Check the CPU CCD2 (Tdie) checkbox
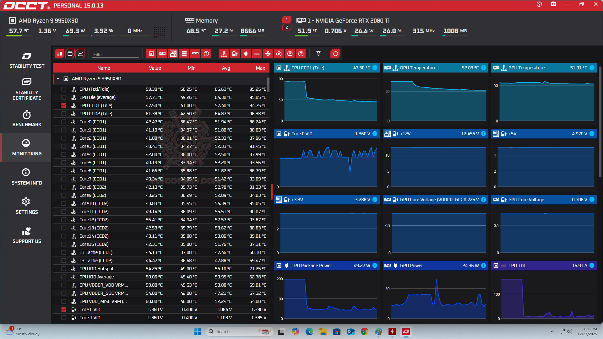The image size is (603, 339). pyautogui.click(x=64, y=114)
